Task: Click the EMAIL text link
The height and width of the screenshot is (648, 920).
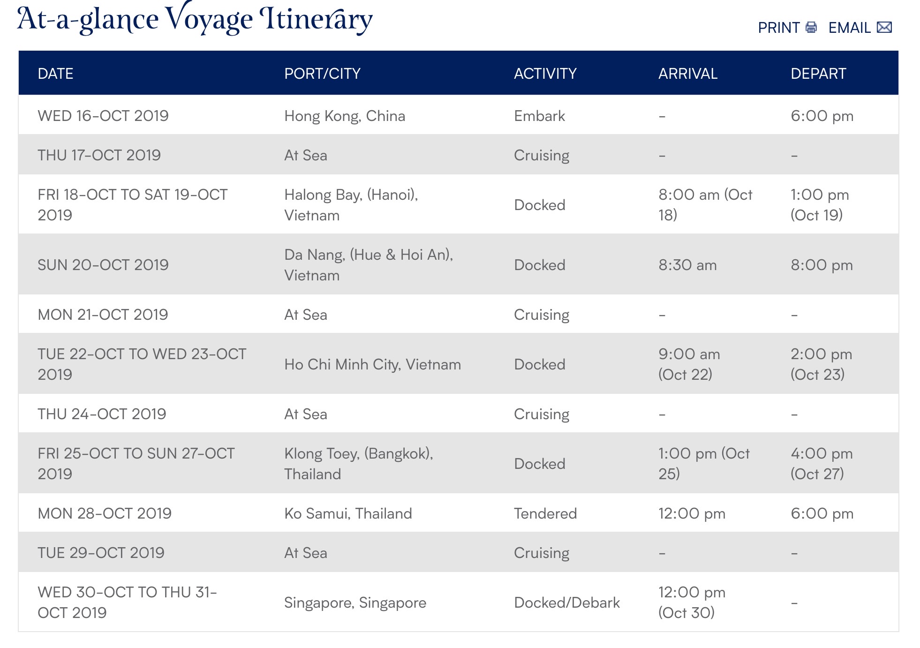Action: [x=849, y=28]
